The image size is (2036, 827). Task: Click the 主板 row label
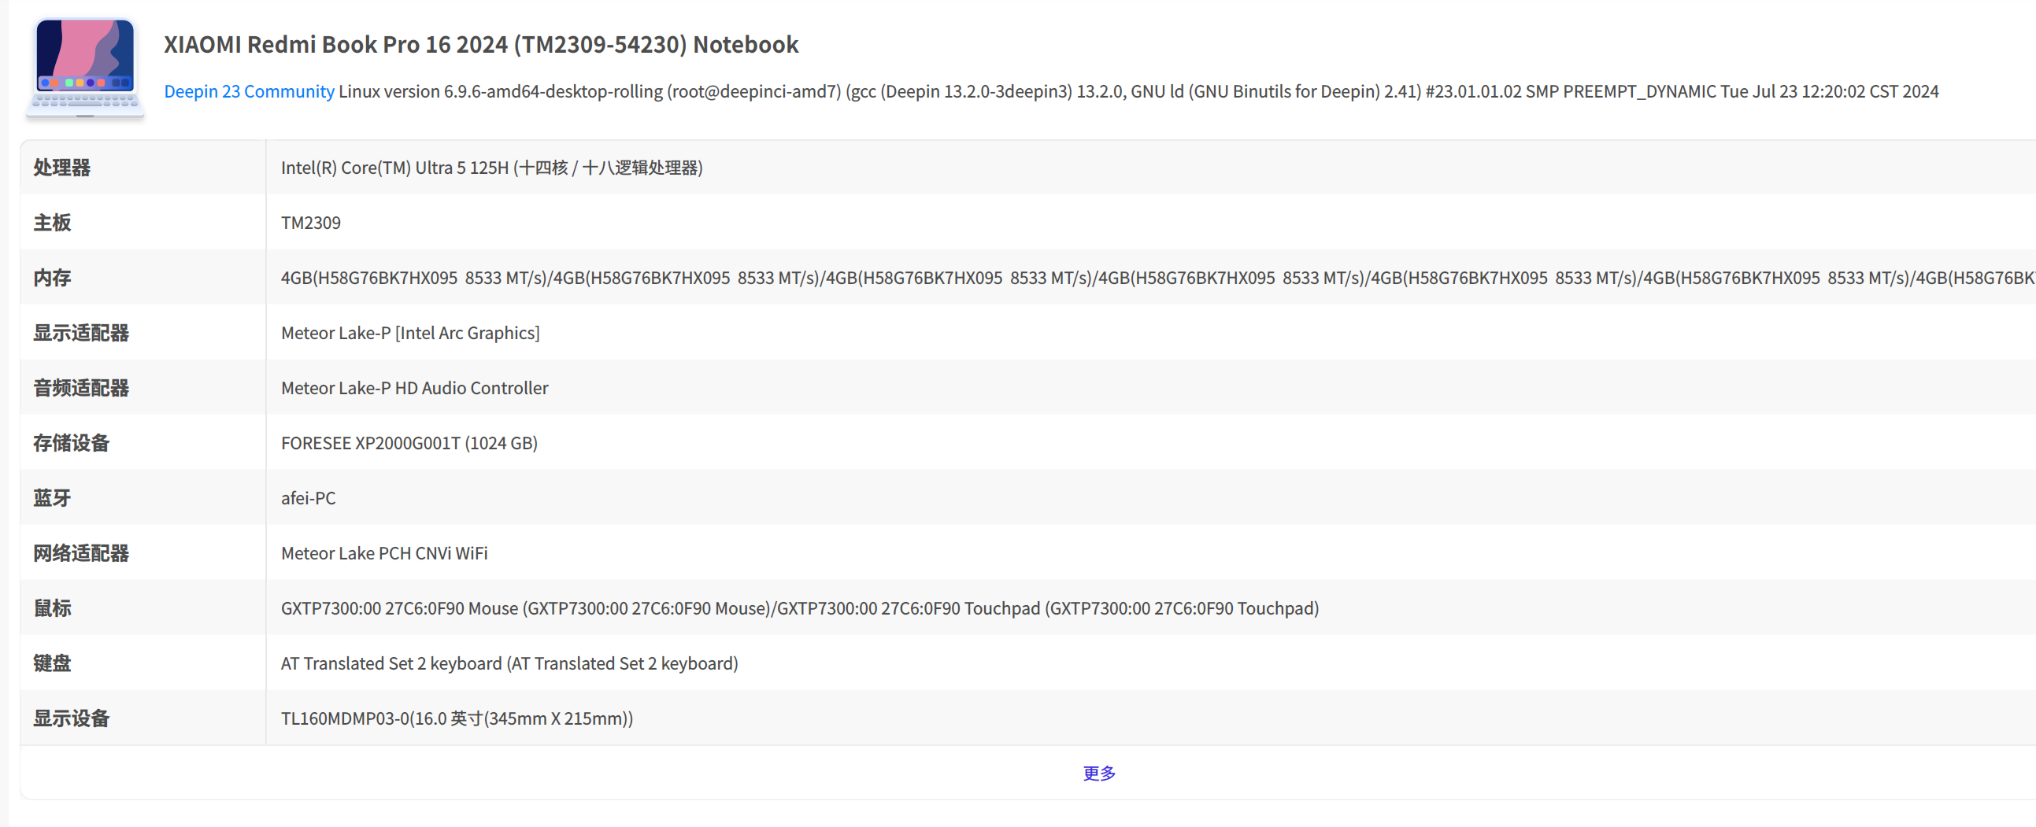pos(52,223)
